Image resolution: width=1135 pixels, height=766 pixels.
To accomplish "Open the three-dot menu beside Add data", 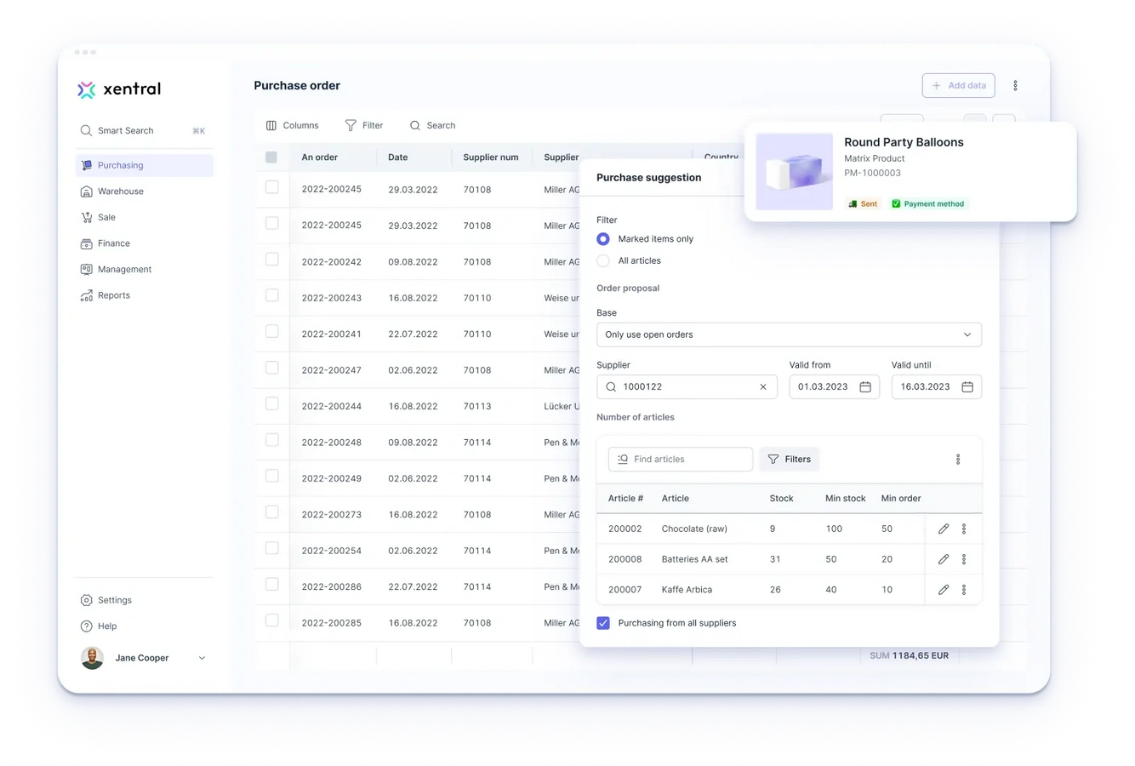I will click(1015, 85).
